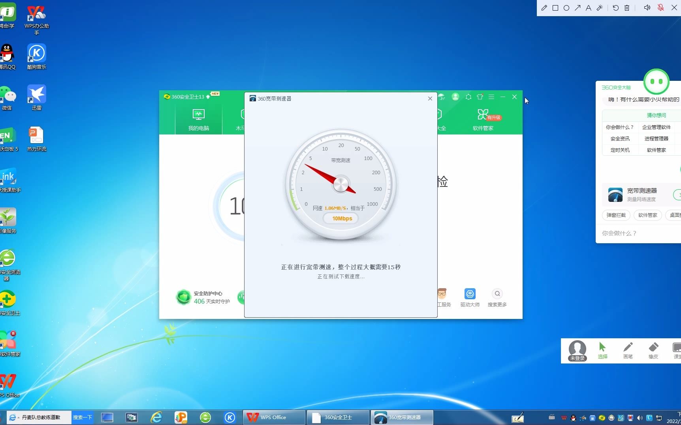Open 腾讯QQ desktop shortcut
The image size is (681, 425).
coord(8,57)
